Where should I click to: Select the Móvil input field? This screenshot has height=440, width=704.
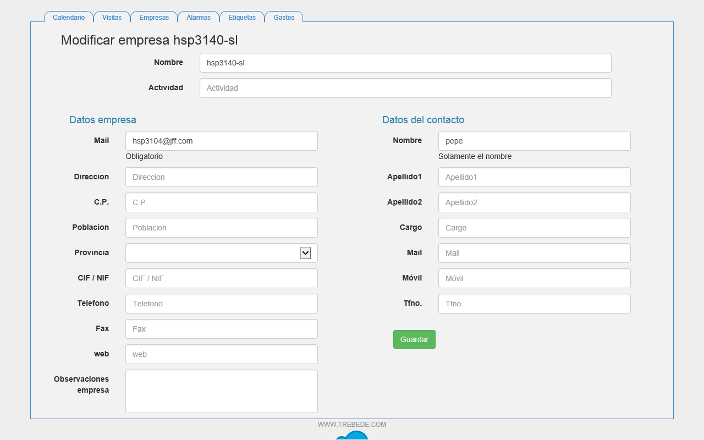[x=535, y=278]
